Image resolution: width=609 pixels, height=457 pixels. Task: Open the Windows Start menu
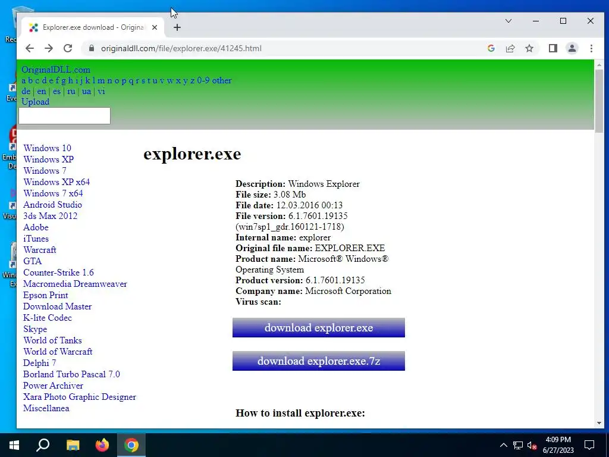14,445
